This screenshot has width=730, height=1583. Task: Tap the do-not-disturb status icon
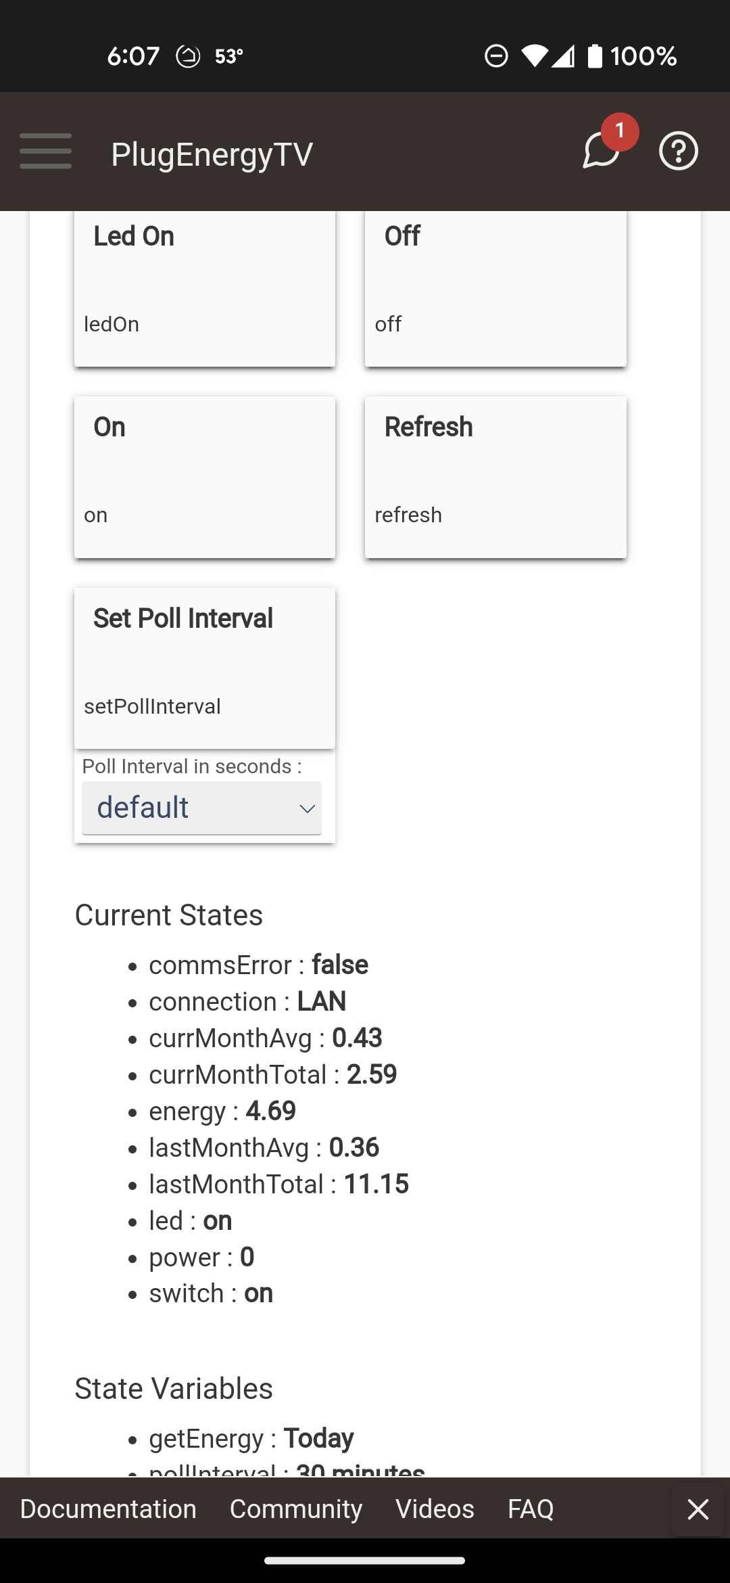tap(496, 55)
